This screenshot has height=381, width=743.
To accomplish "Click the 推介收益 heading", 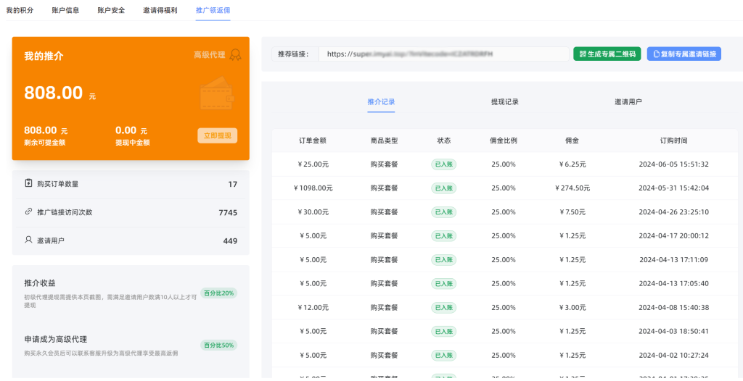I will tap(40, 283).
